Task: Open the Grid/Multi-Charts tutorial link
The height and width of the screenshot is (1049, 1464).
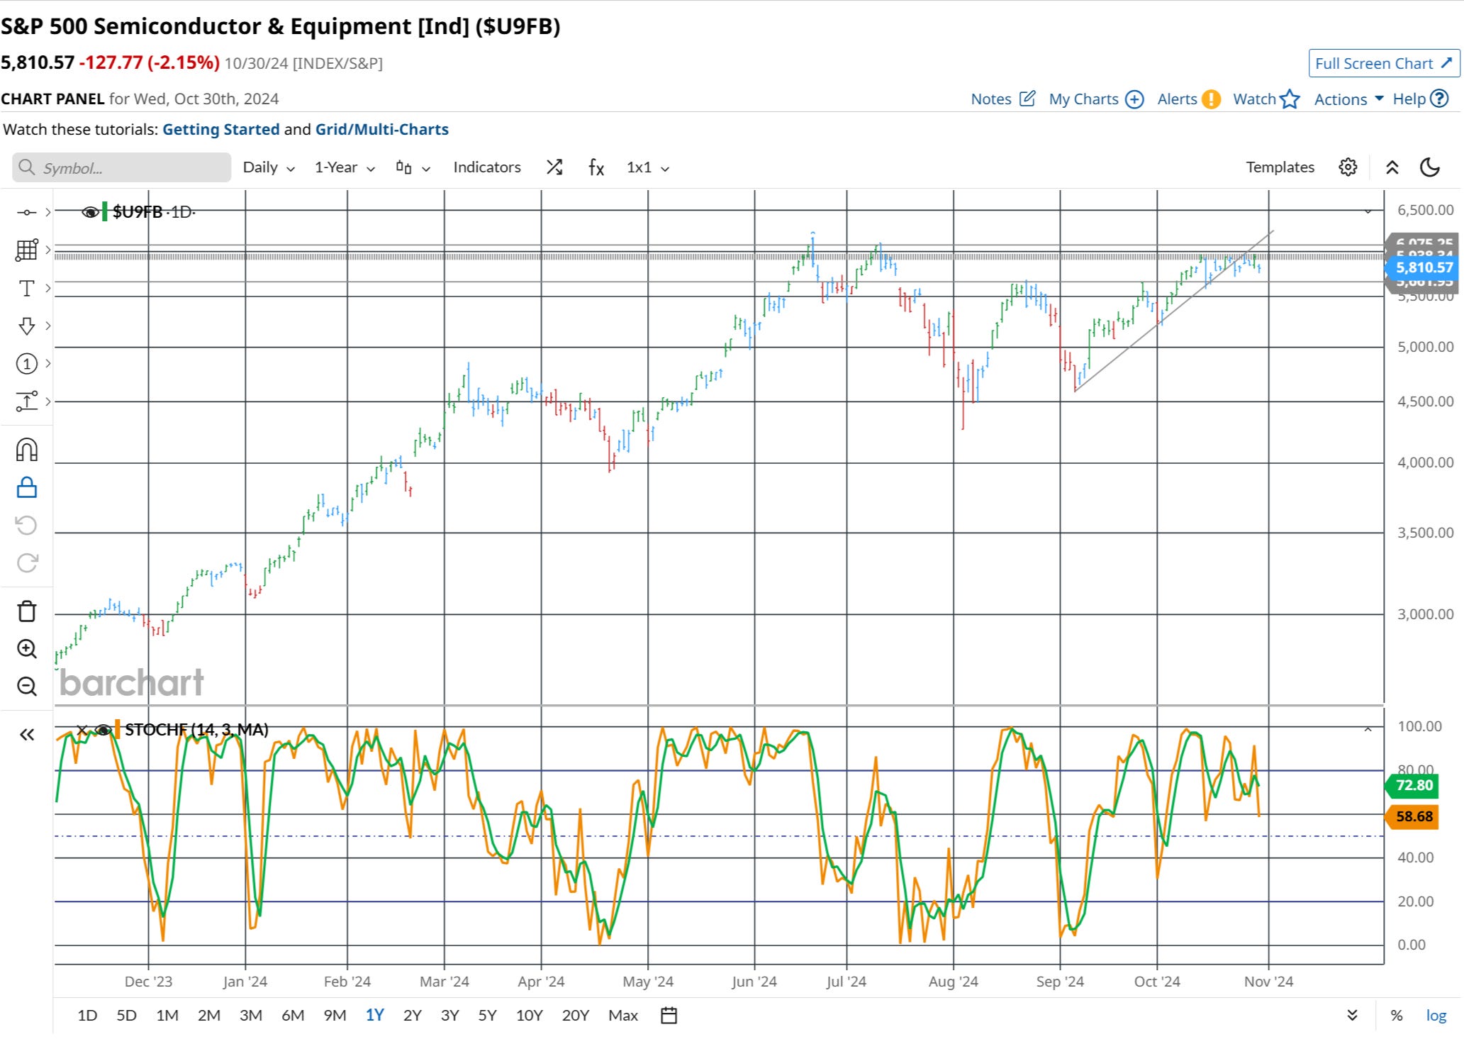Action: point(382,130)
